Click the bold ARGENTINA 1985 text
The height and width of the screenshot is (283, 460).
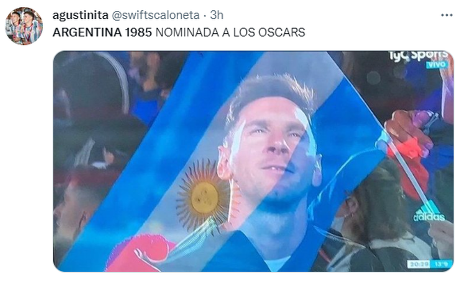103,33
